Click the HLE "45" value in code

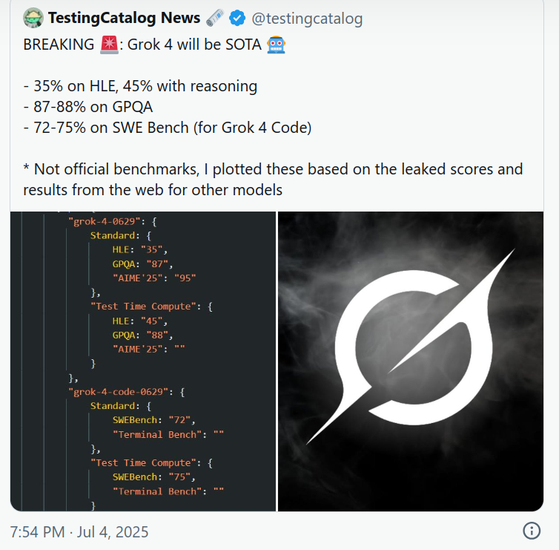(x=156, y=321)
